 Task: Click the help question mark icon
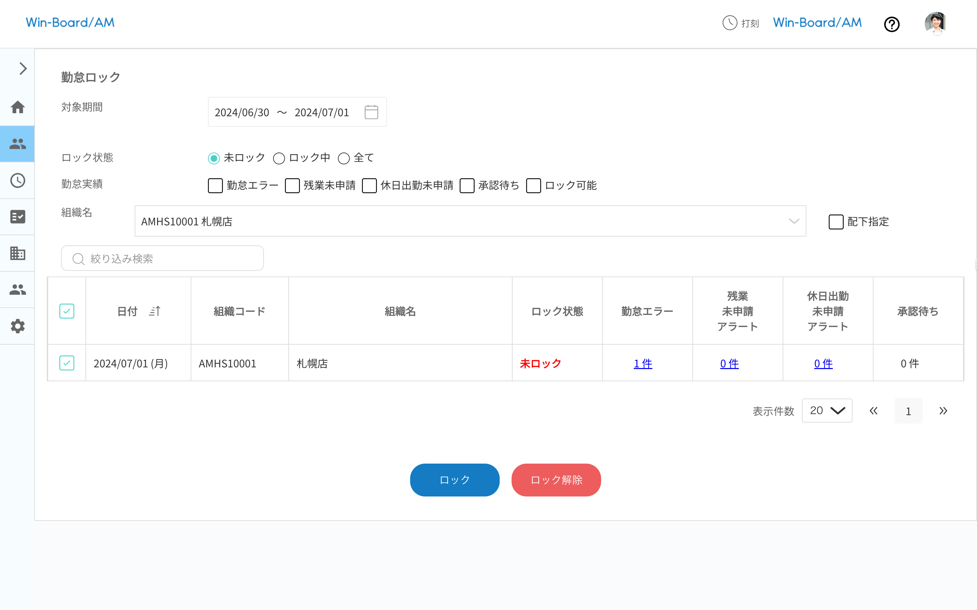892,24
